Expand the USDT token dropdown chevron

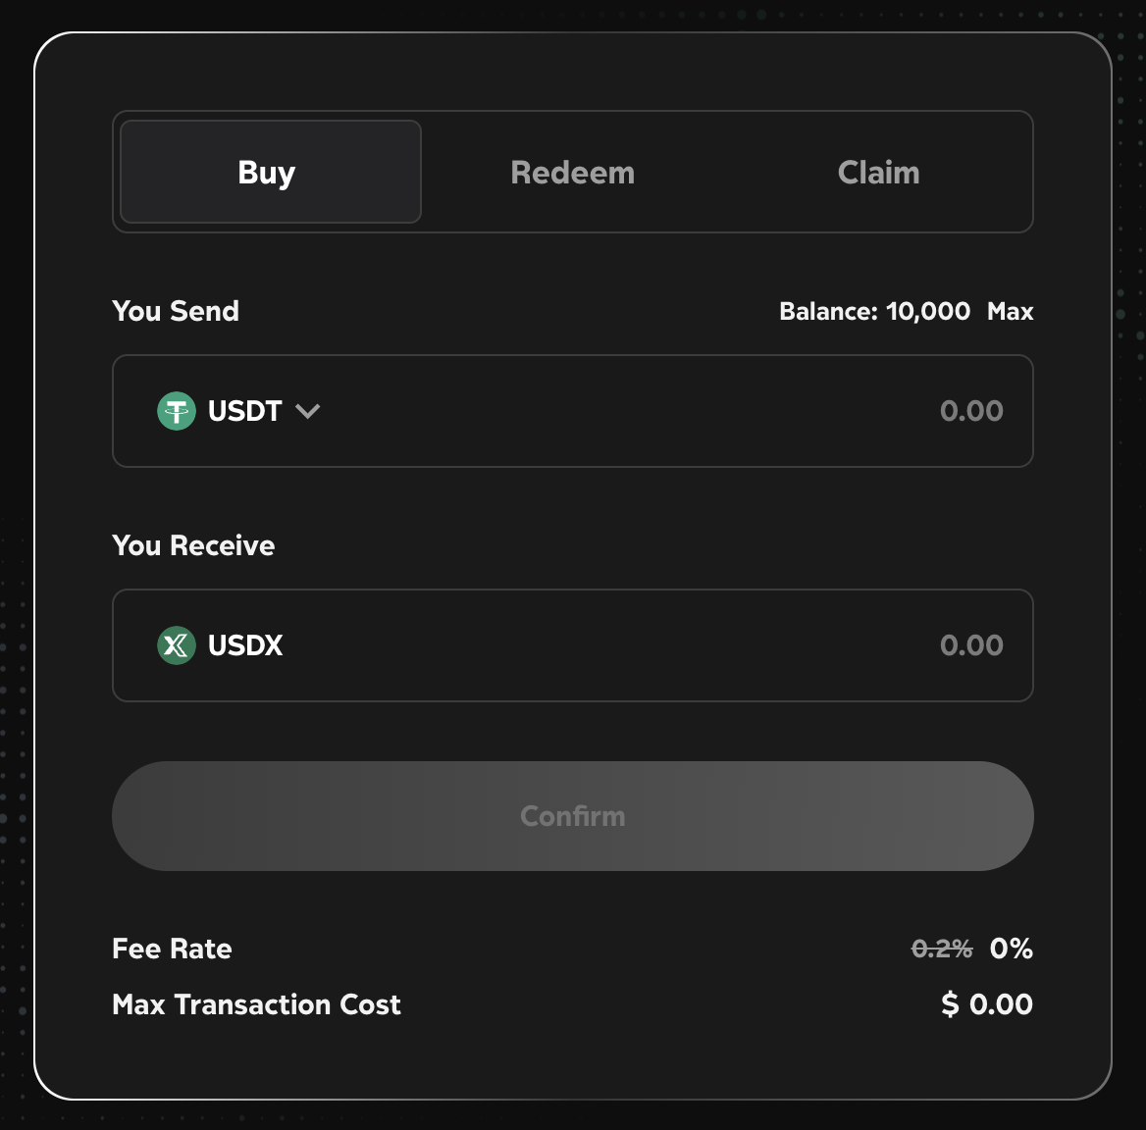(x=308, y=411)
